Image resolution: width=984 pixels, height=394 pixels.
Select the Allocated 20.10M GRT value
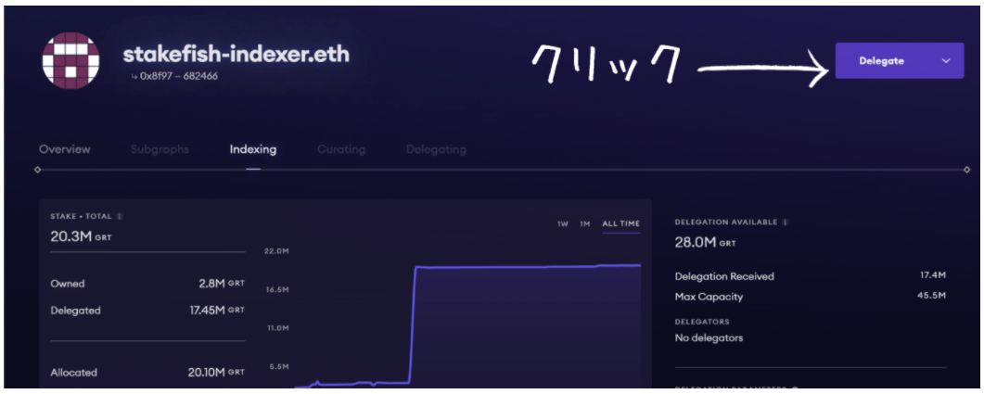[216, 372]
